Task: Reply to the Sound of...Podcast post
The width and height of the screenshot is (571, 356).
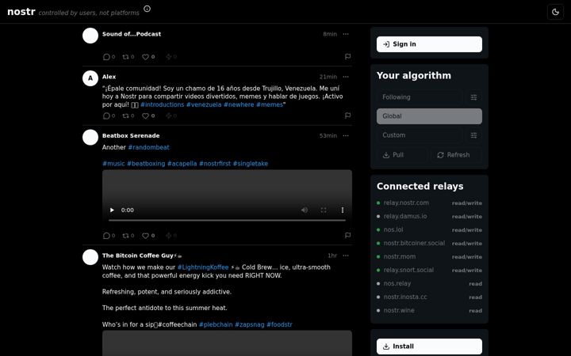Action: click(x=109, y=57)
